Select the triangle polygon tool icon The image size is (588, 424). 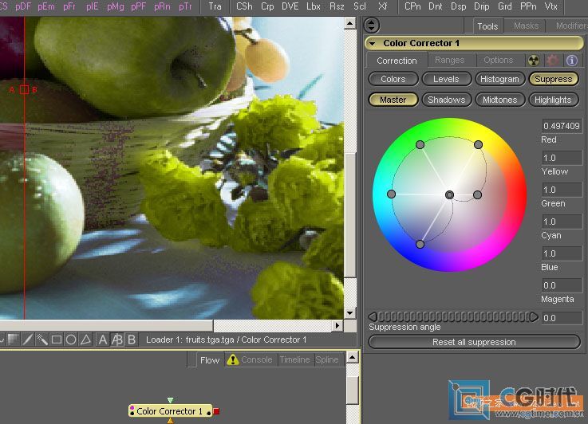(x=85, y=340)
